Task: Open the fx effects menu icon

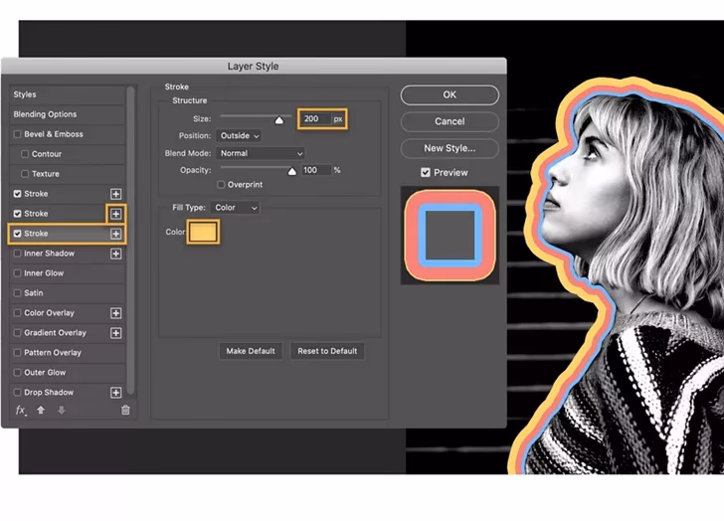Action: click(21, 411)
